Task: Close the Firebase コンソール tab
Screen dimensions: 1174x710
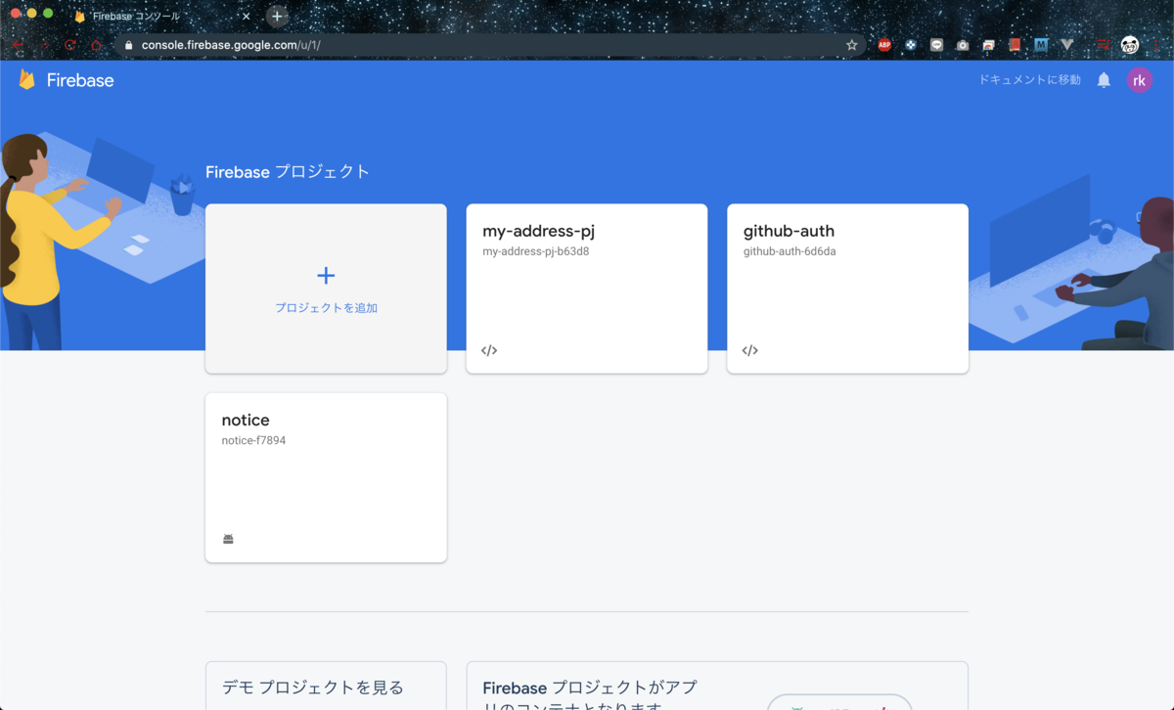Action: 246,17
